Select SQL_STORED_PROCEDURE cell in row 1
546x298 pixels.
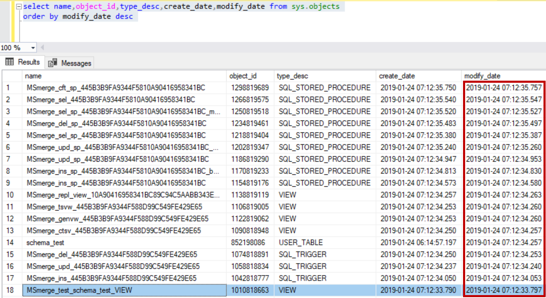tap(325, 88)
